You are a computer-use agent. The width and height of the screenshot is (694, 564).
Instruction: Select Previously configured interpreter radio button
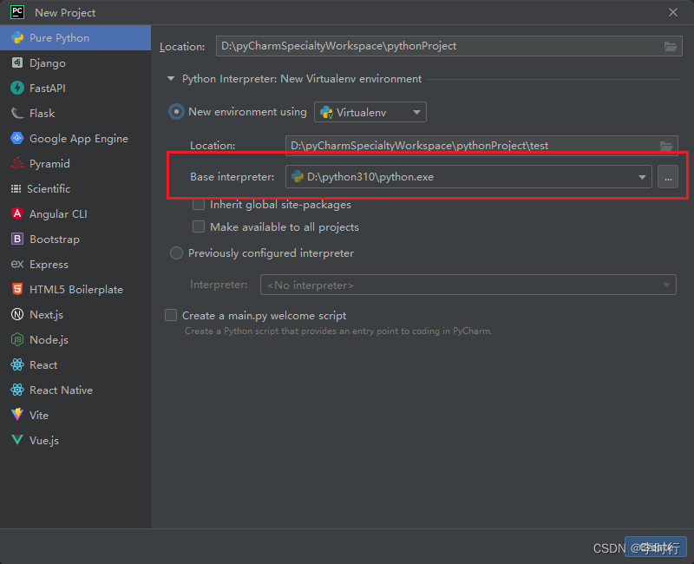pos(176,253)
